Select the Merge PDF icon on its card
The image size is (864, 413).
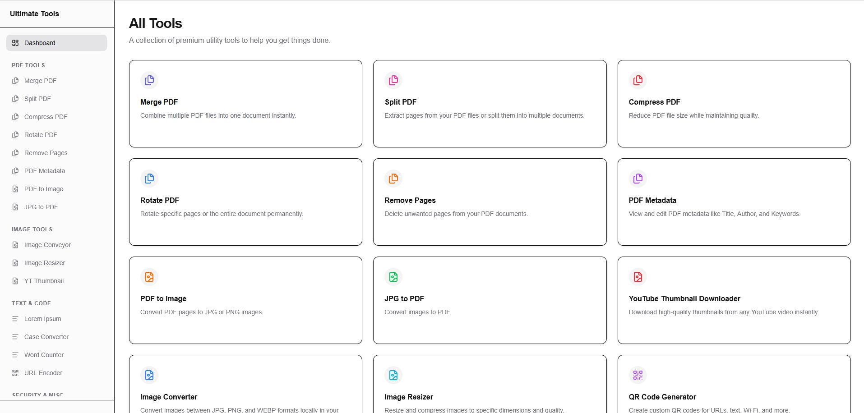(149, 80)
